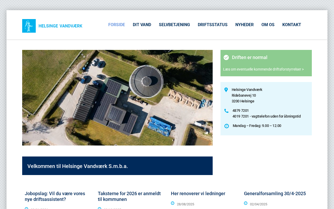
Task: Read Taksterne for 2026 article
Action: tap(130, 196)
